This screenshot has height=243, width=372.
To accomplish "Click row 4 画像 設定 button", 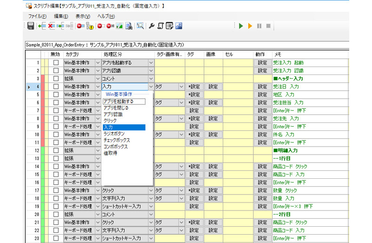I will 213,87.
